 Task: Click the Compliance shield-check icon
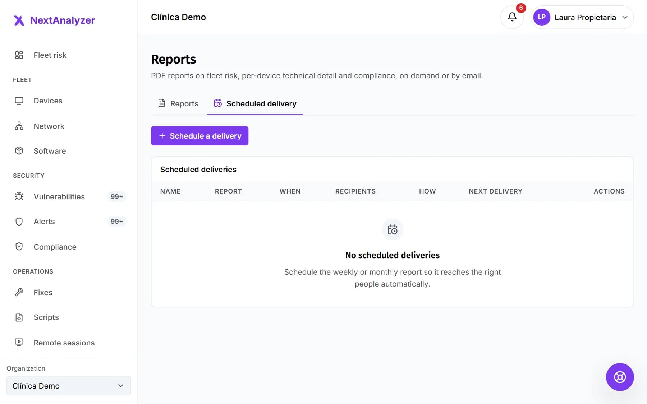coord(19,247)
